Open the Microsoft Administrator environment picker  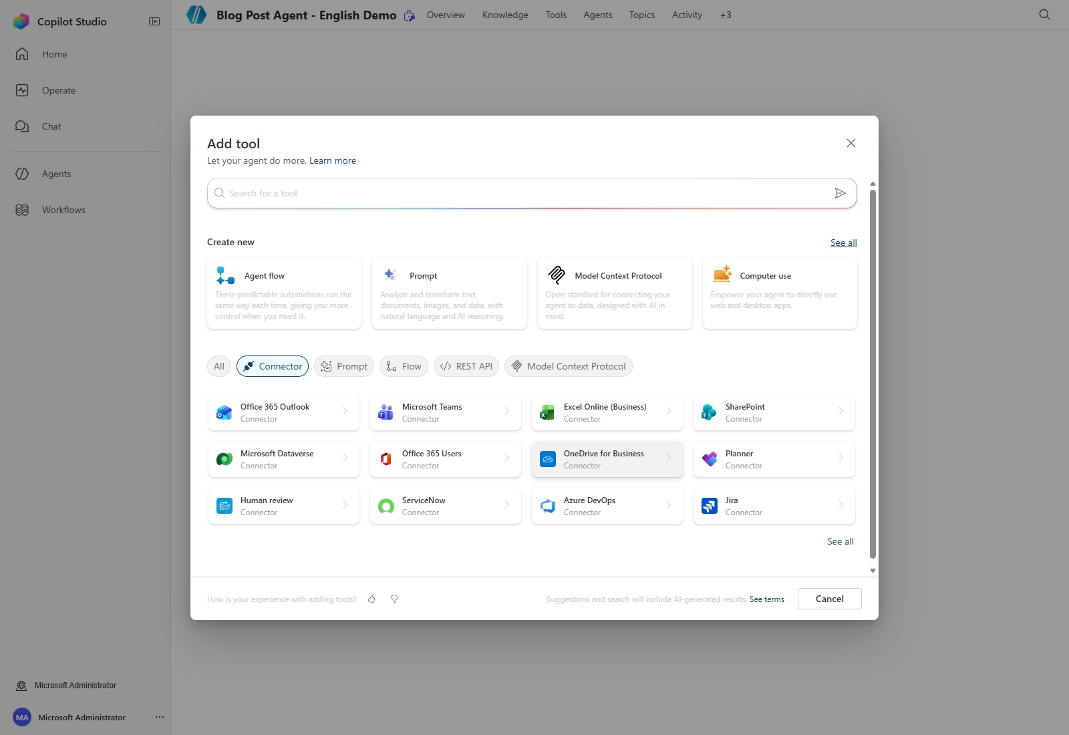(67, 686)
